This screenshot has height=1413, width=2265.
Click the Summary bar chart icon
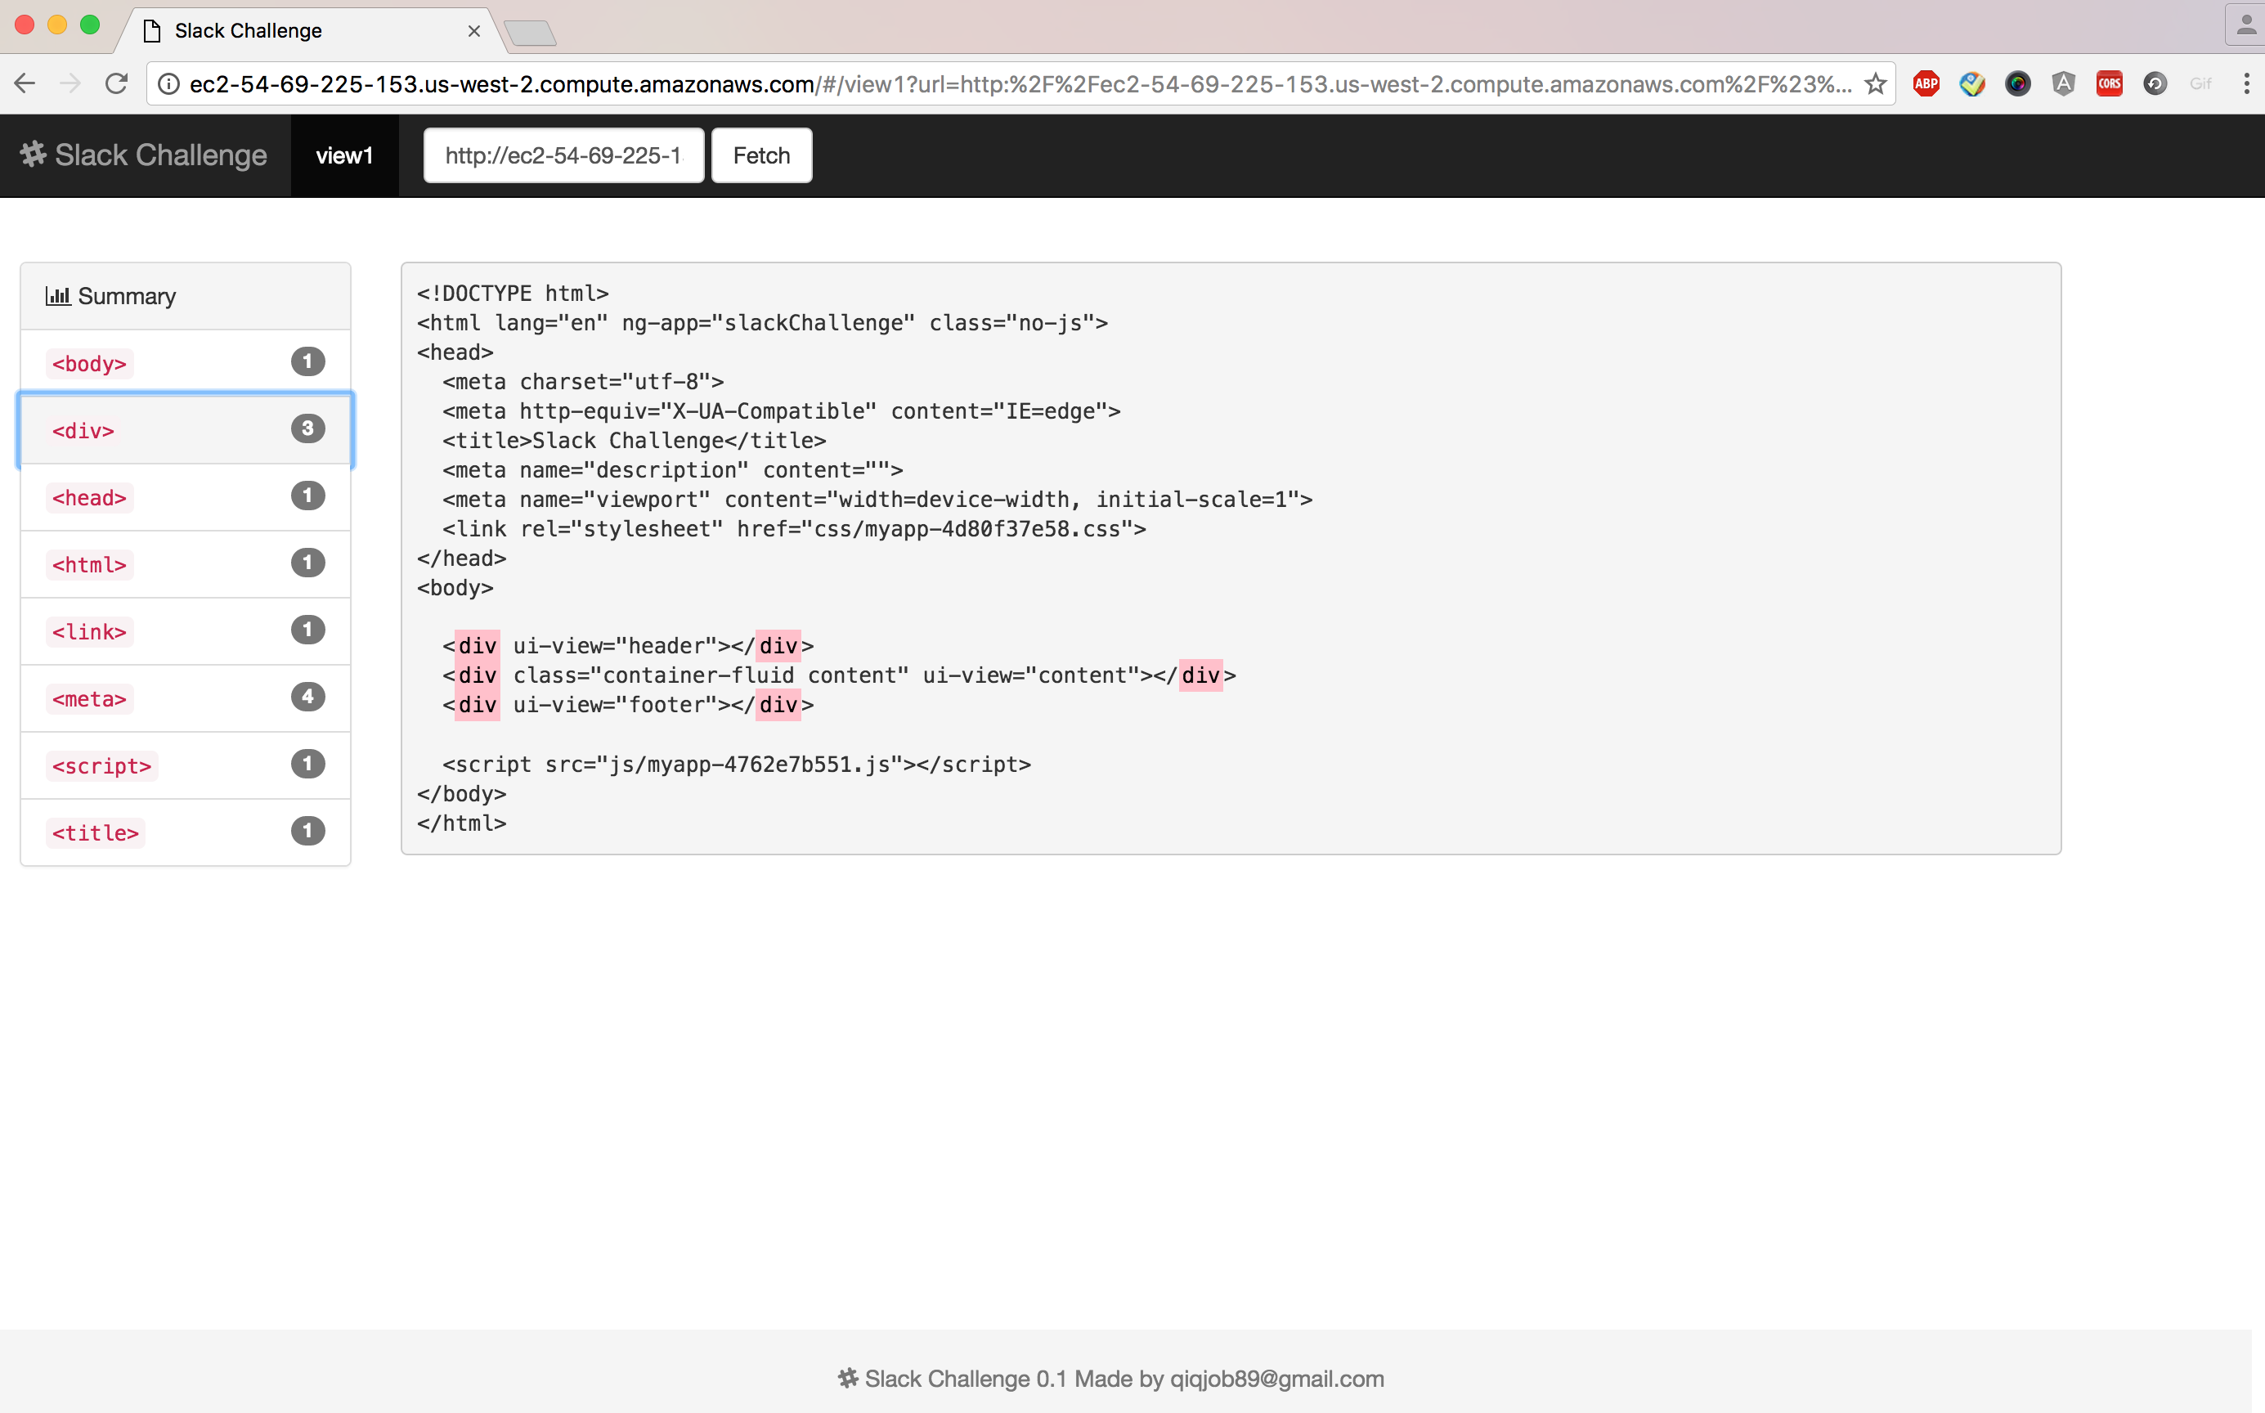click(58, 296)
